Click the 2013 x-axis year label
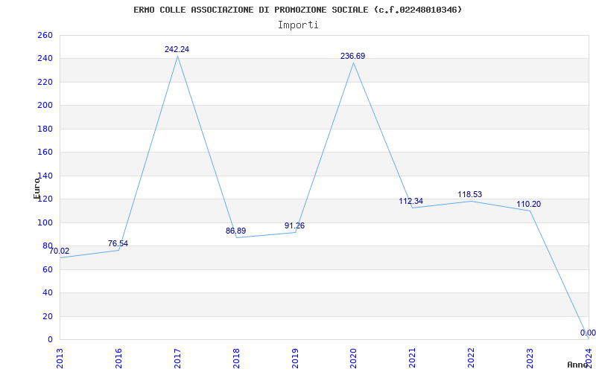The width and height of the screenshot is (596, 372). click(60, 359)
